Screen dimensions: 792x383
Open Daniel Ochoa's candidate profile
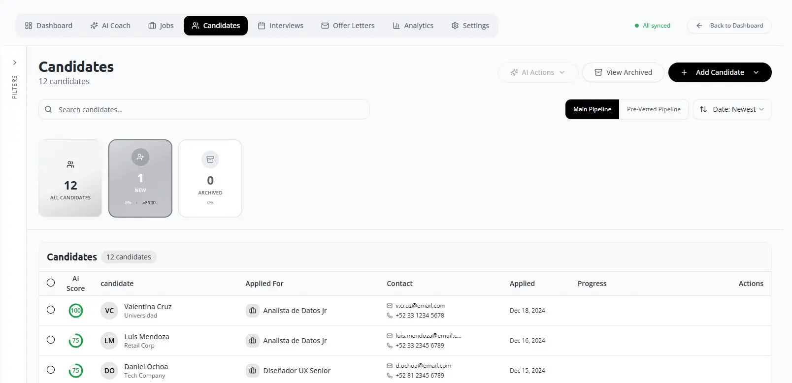point(146,367)
